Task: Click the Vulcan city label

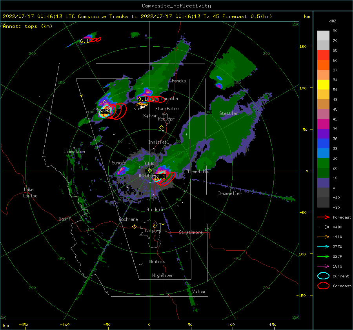Action: coord(199,292)
